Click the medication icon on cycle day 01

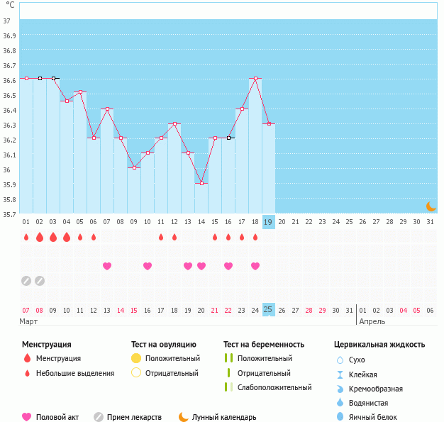click(x=26, y=280)
